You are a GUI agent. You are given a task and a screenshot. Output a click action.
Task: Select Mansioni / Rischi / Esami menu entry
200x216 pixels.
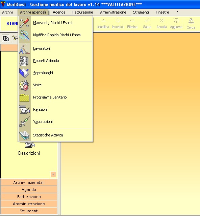pos(55,23)
